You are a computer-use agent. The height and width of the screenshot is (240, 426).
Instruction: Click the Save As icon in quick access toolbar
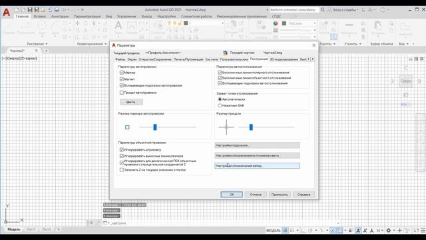point(37,10)
